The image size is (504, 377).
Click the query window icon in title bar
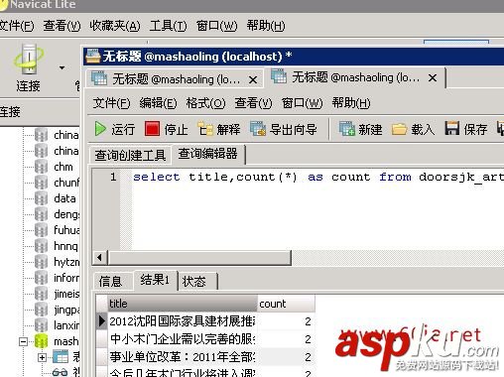point(93,57)
